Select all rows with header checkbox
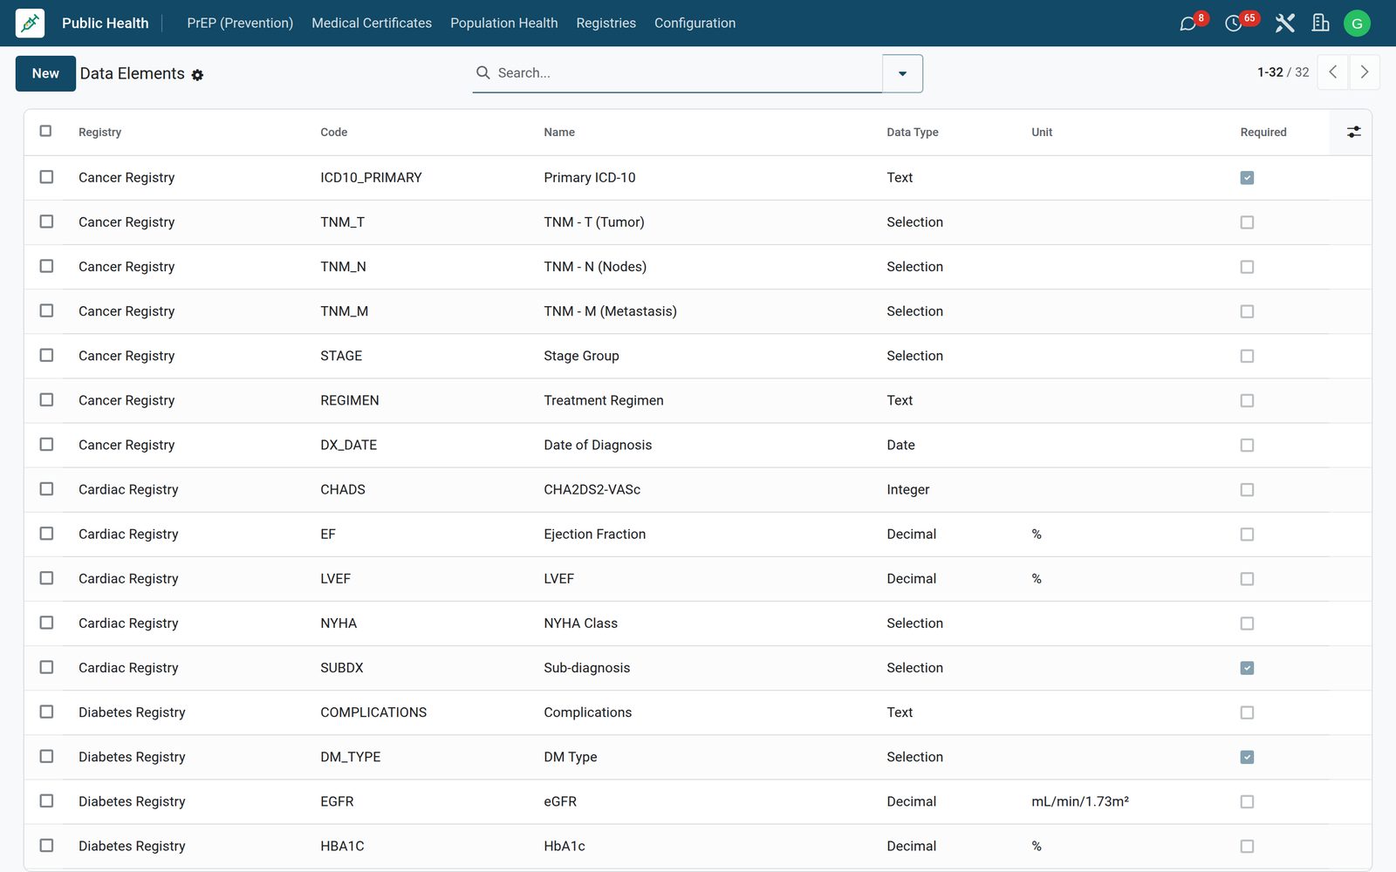 click(45, 131)
